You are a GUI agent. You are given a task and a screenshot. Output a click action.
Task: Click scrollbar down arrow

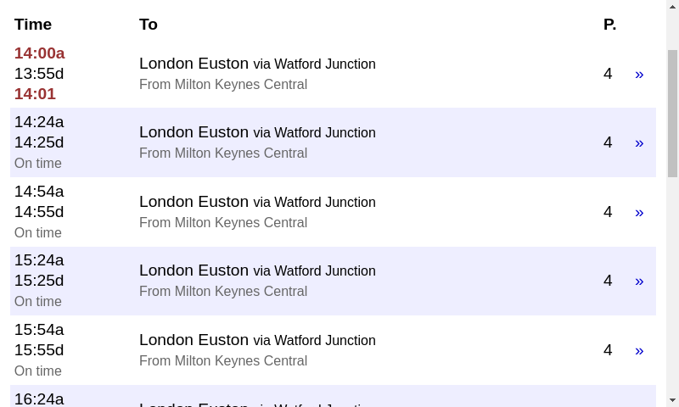pos(672,400)
